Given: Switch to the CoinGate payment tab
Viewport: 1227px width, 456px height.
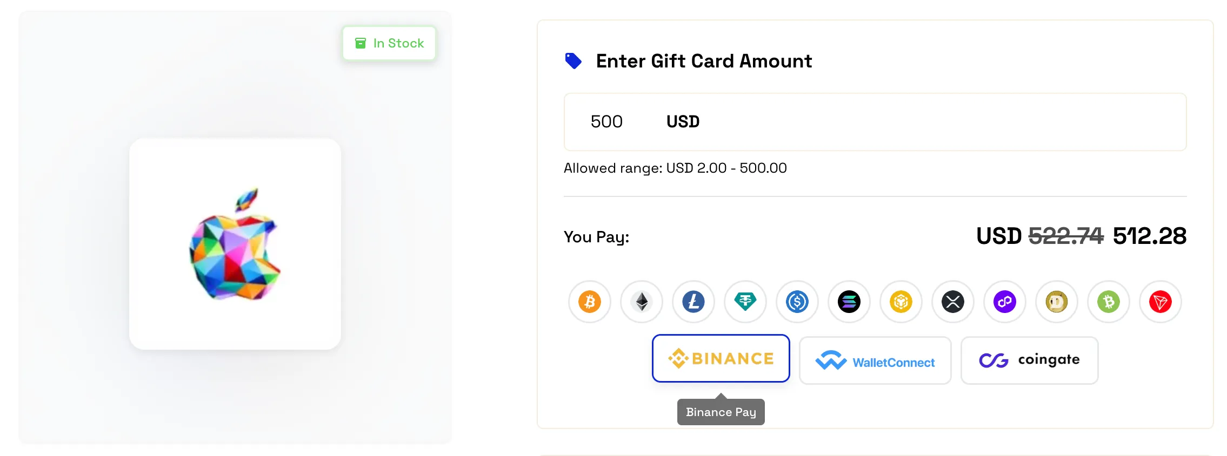Looking at the screenshot, I should coord(1029,360).
